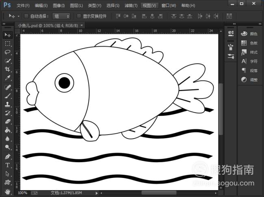Expand the narrow icon dock panel
The width and height of the screenshot is (264, 197).
click(234, 24)
